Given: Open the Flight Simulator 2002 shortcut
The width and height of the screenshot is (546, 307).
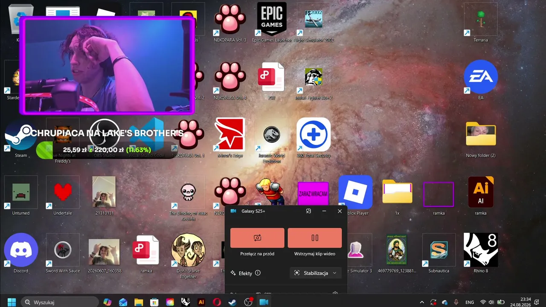Looking at the screenshot, I should click(x=314, y=23).
